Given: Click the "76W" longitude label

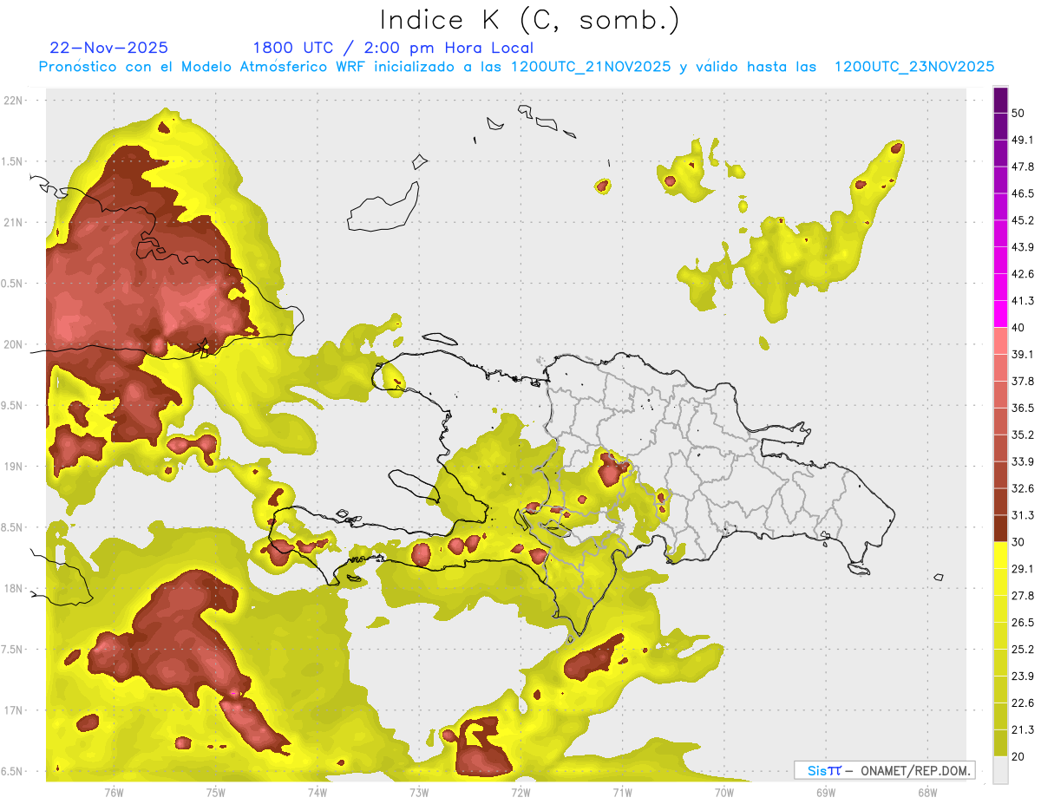Looking at the screenshot, I should 114,792.
